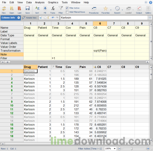Expand the Recent dropdown arrow
Screen dimensions: 153x151
[x=122, y=10]
